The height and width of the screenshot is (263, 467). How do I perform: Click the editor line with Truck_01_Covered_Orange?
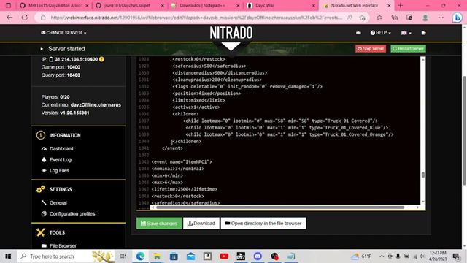[290, 134]
